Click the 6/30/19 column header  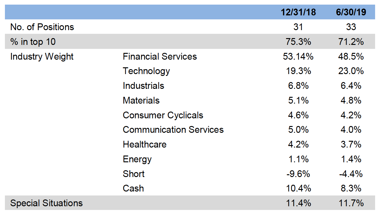351,12
